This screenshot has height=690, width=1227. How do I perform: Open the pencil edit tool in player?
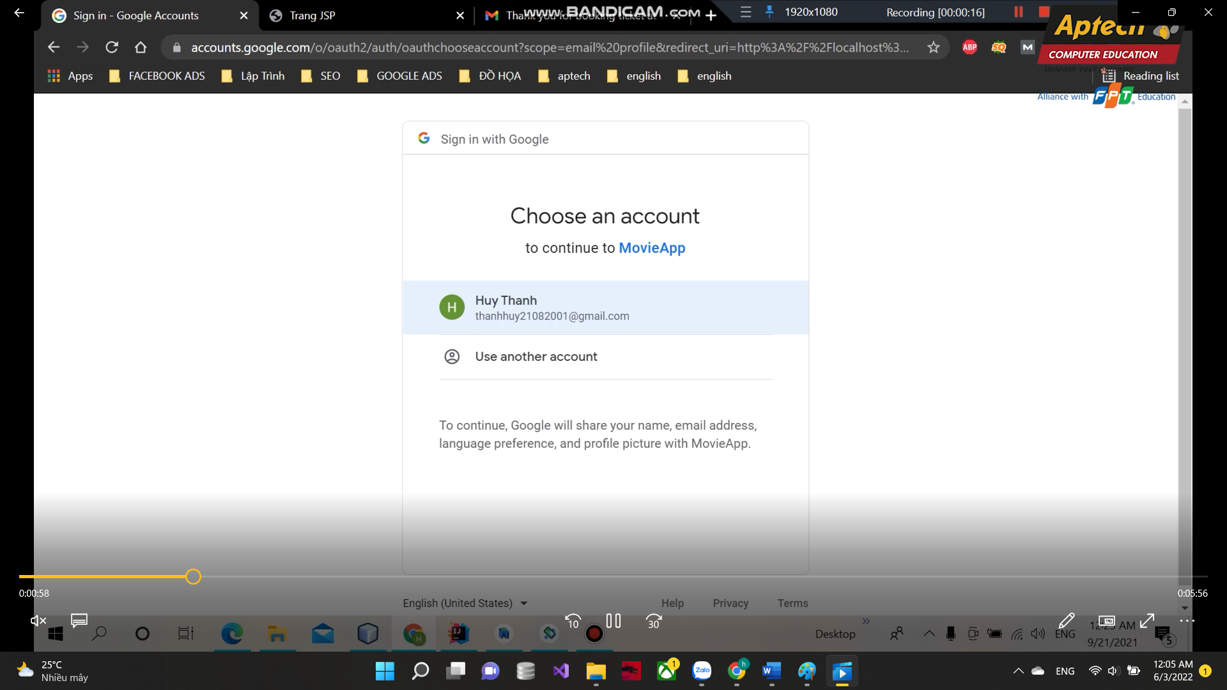coord(1066,620)
